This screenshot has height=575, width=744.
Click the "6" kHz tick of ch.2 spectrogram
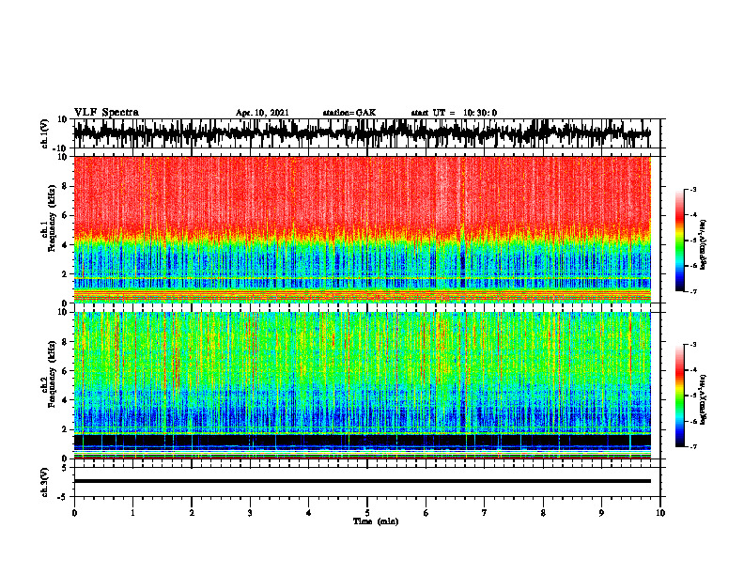(x=65, y=370)
